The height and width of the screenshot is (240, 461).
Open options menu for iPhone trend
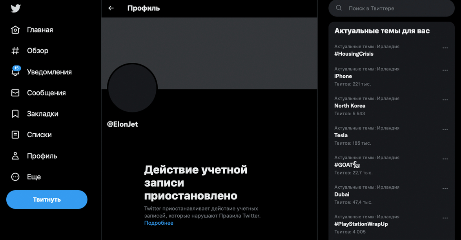click(445, 70)
